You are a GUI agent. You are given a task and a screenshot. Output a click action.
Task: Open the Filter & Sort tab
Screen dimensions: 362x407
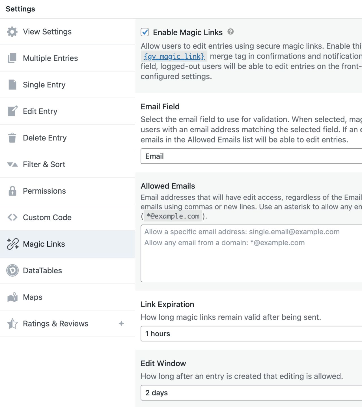point(44,164)
